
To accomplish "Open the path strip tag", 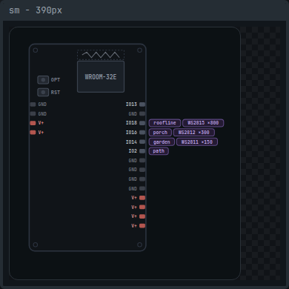I will (x=159, y=151).
